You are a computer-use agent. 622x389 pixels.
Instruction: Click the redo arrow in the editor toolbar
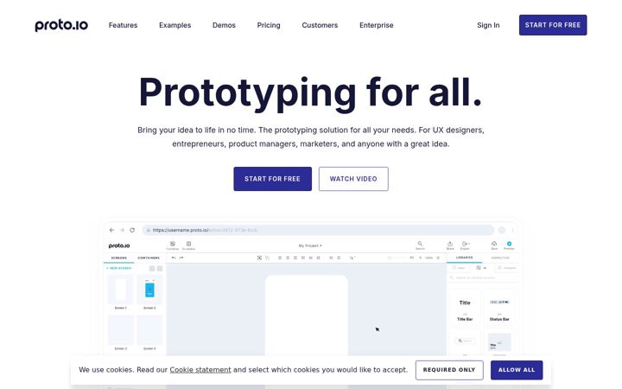pyautogui.click(x=181, y=258)
